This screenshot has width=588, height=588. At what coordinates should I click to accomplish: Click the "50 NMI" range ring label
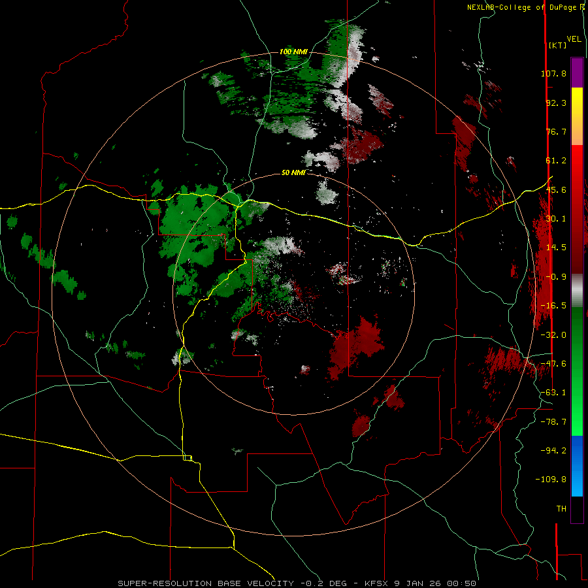coord(293,172)
